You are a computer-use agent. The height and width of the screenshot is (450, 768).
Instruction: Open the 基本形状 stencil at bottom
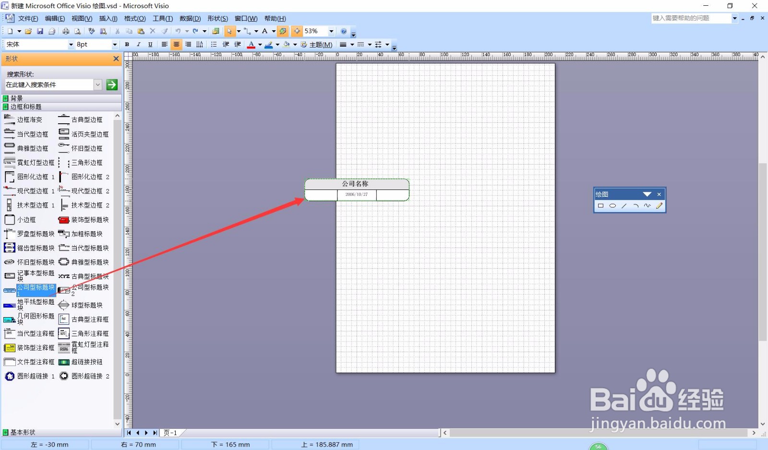61,432
